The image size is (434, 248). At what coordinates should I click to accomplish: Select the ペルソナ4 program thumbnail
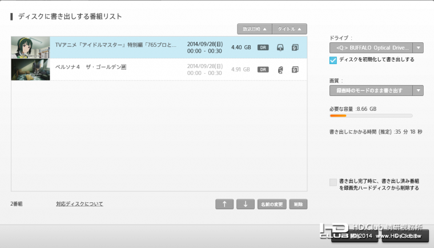(x=30, y=70)
